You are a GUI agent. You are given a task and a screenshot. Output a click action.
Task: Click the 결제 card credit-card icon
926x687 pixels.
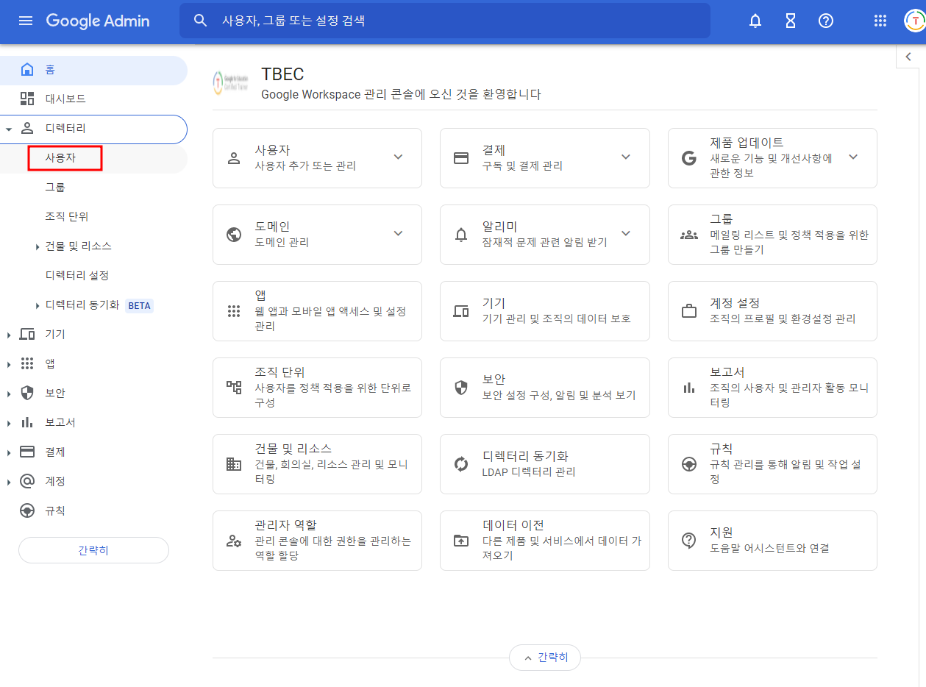pyautogui.click(x=461, y=157)
